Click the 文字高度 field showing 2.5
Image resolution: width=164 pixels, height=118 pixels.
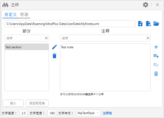(x=23, y=113)
